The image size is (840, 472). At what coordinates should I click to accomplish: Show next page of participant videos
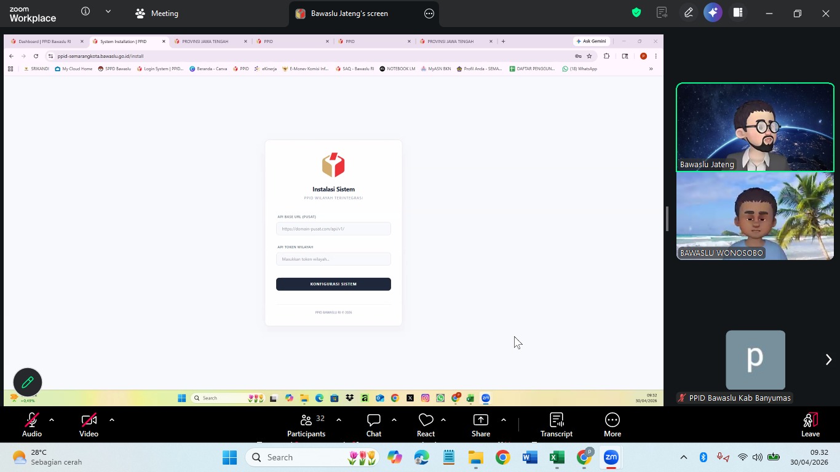pos(828,360)
